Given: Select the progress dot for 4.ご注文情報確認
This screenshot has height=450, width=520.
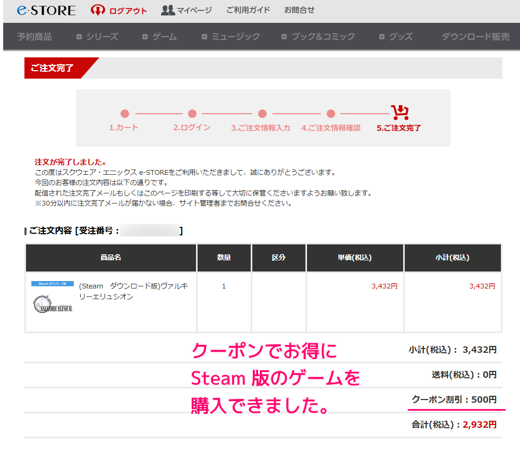Looking at the screenshot, I should (330, 114).
